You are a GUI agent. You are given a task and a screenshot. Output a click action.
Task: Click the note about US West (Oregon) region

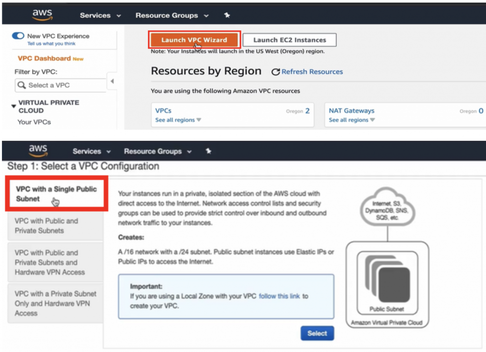(238, 51)
